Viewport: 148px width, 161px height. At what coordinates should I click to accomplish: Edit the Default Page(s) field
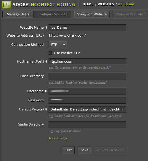[87, 109]
